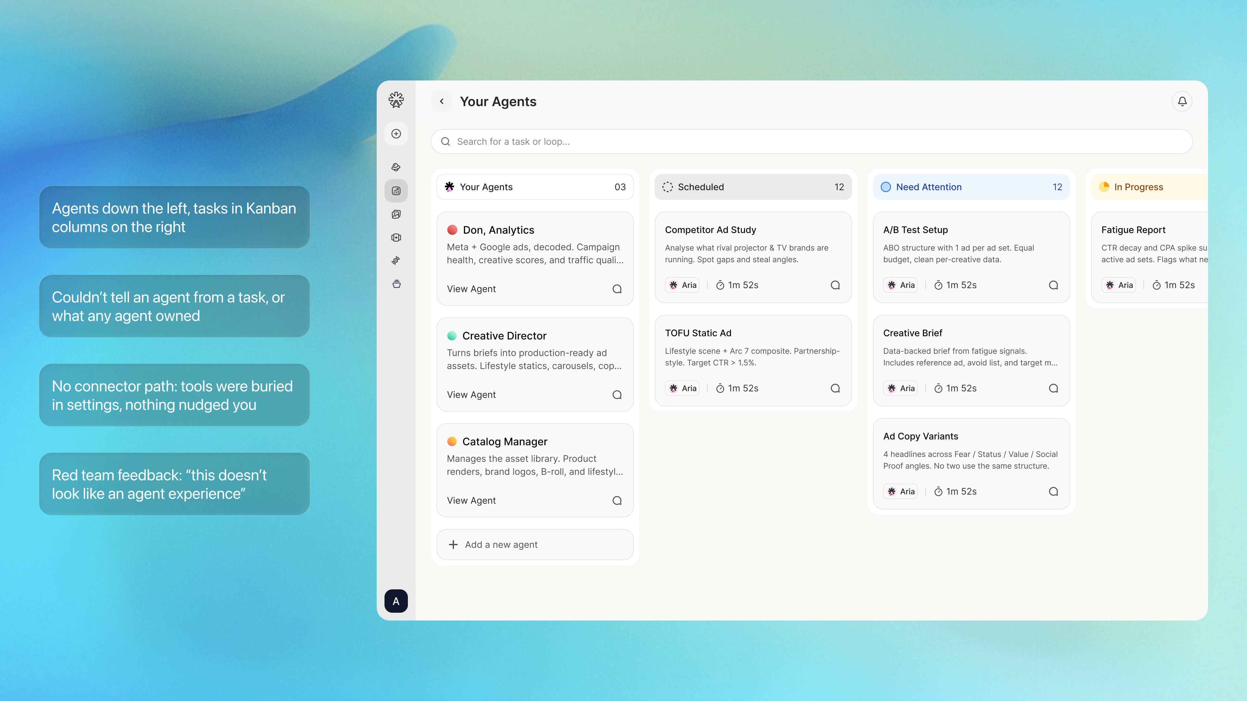
Task: Open the stacked bucket sidebar icon
Action: 396,284
